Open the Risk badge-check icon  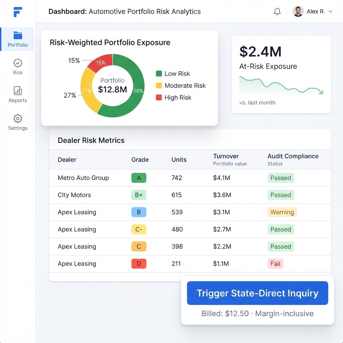18,63
